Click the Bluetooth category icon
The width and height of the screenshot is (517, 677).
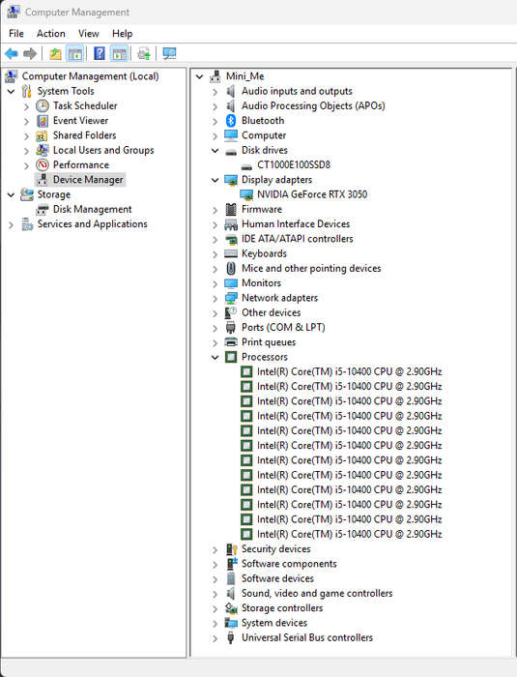coord(231,121)
